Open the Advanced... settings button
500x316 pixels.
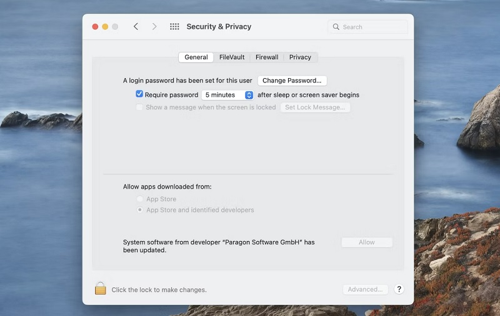coord(366,289)
